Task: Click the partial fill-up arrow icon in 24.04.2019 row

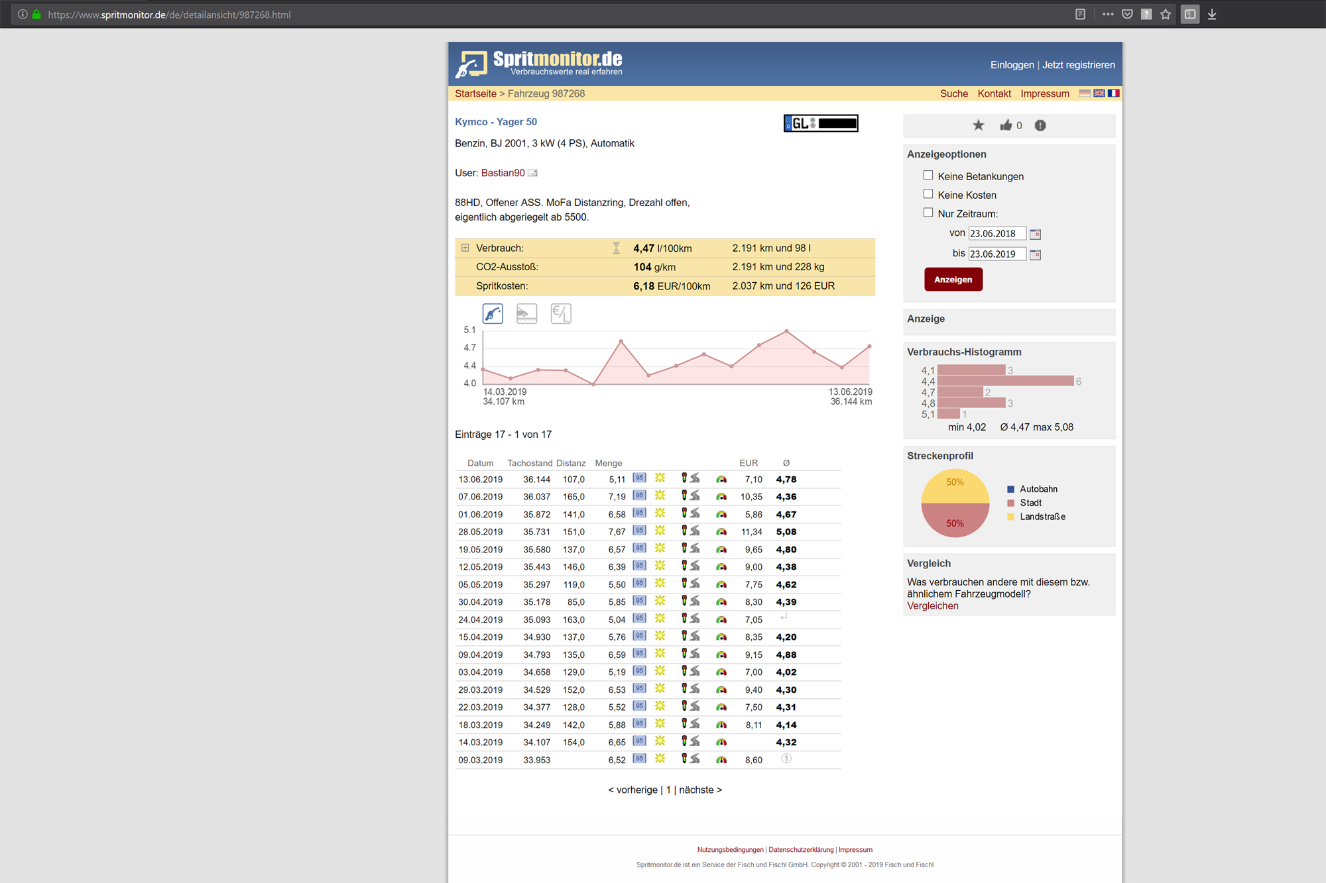Action: coord(784,616)
